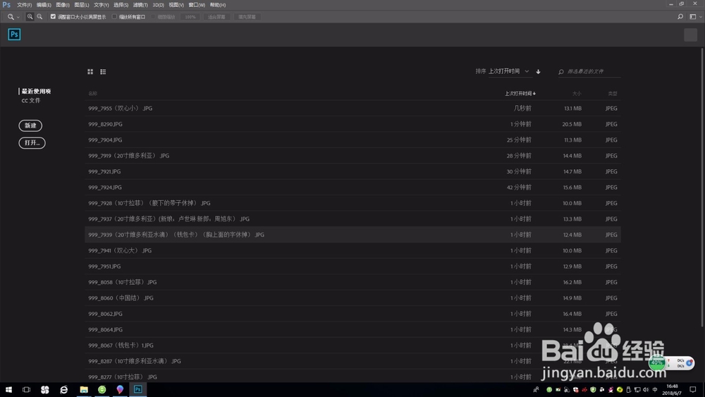Sort by the 上次打开时间 column header
Image resolution: width=705 pixels, height=397 pixels.
[520, 94]
